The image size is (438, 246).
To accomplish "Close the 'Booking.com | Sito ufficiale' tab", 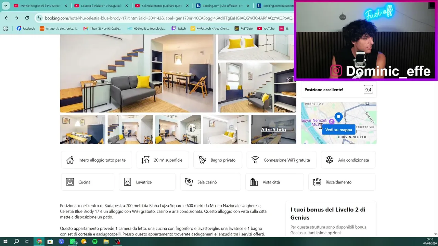I will (248, 6).
